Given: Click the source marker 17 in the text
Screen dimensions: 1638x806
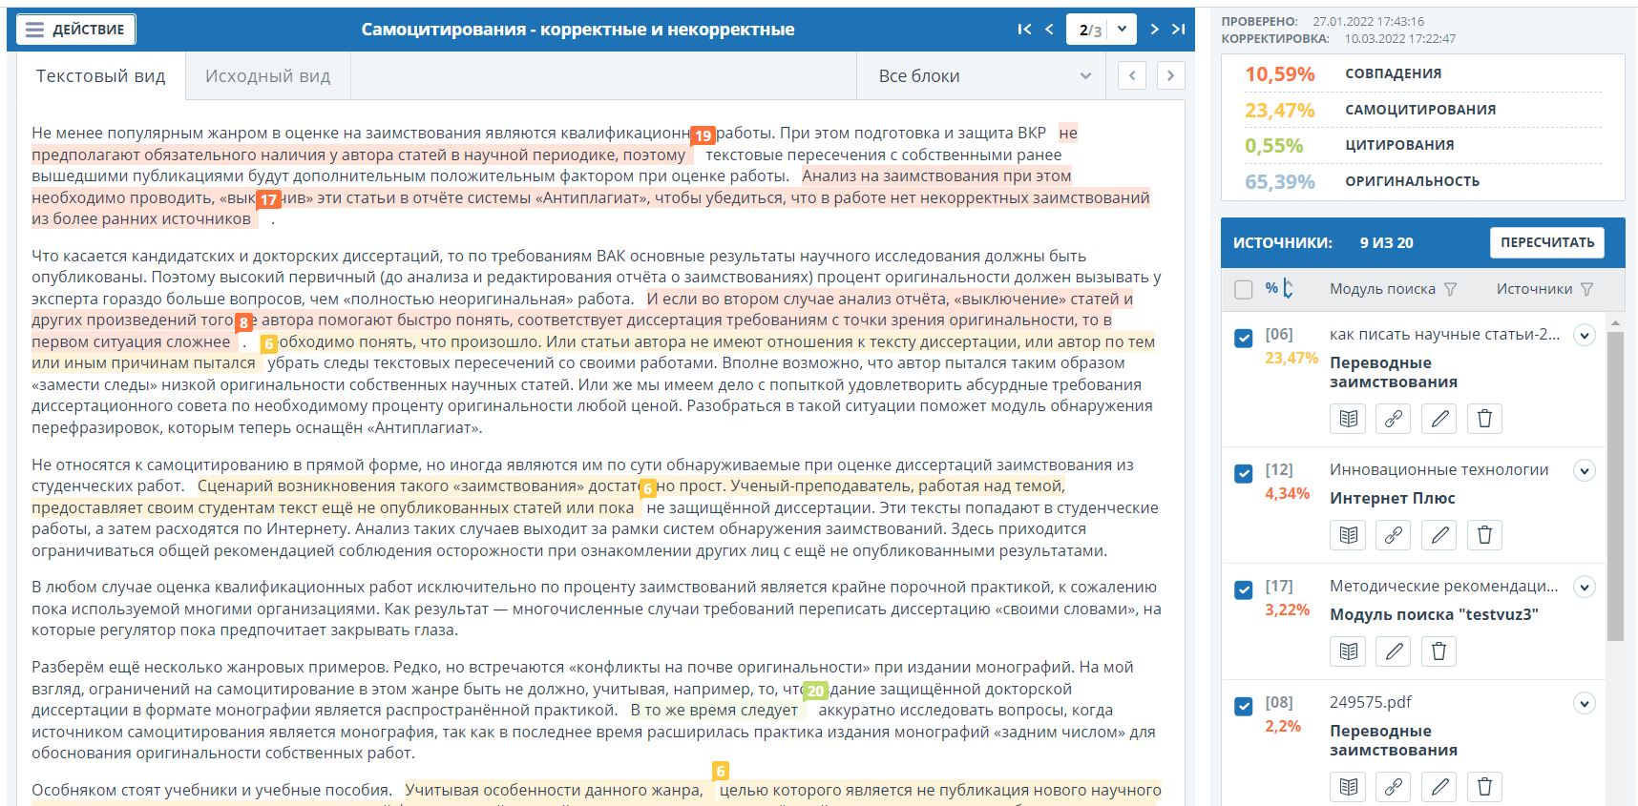Looking at the screenshot, I should (x=268, y=199).
